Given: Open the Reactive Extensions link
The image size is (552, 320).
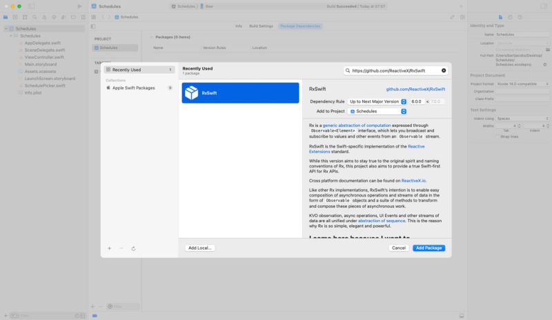Looking at the screenshot, I should [366, 149].
